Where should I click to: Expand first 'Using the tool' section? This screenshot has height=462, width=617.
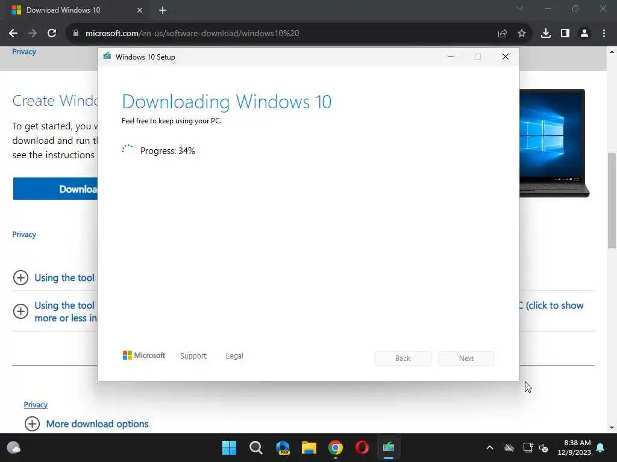tap(20, 278)
